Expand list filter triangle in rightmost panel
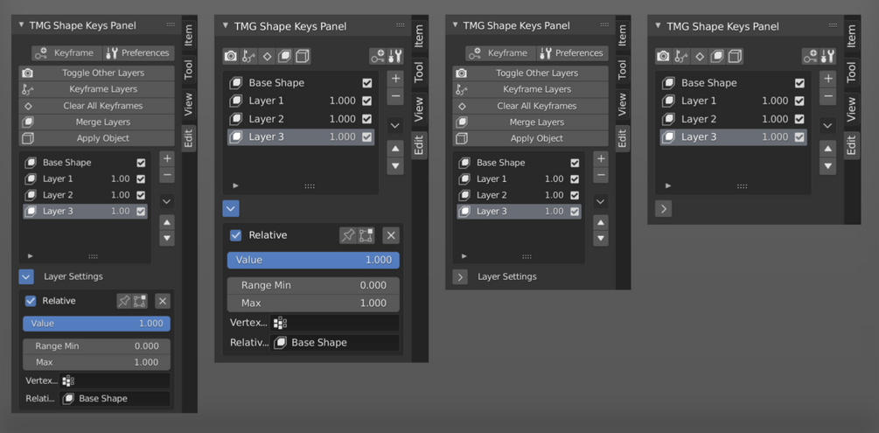The width and height of the screenshot is (879, 433). (x=668, y=185)
